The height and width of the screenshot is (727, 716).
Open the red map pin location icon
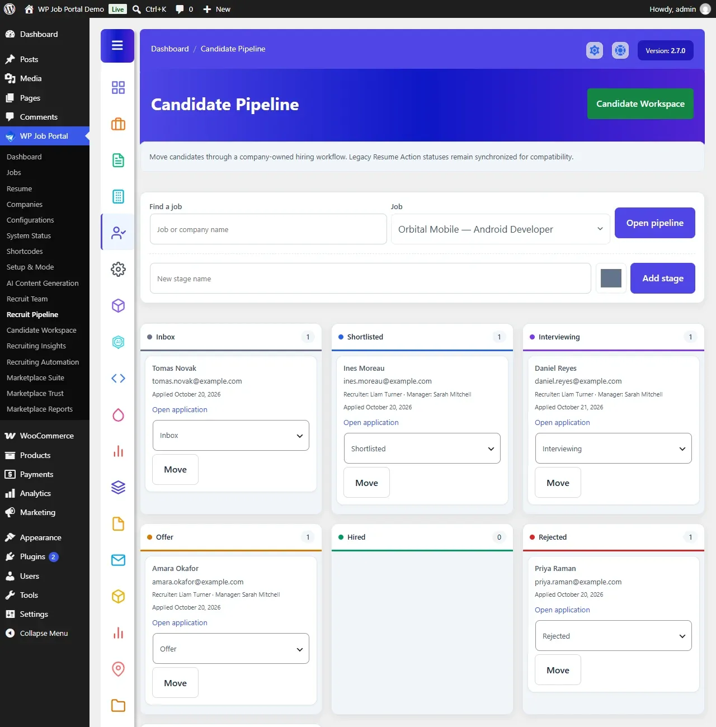(118, 669)
